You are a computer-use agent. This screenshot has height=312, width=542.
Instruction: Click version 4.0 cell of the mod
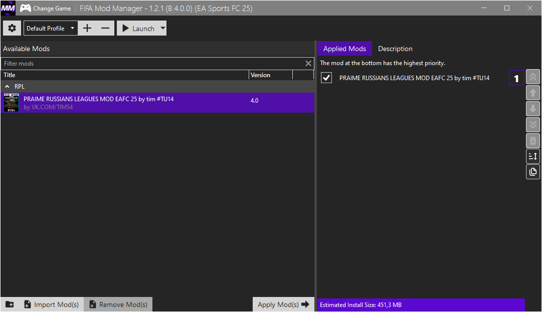click(x=254, y=101)
